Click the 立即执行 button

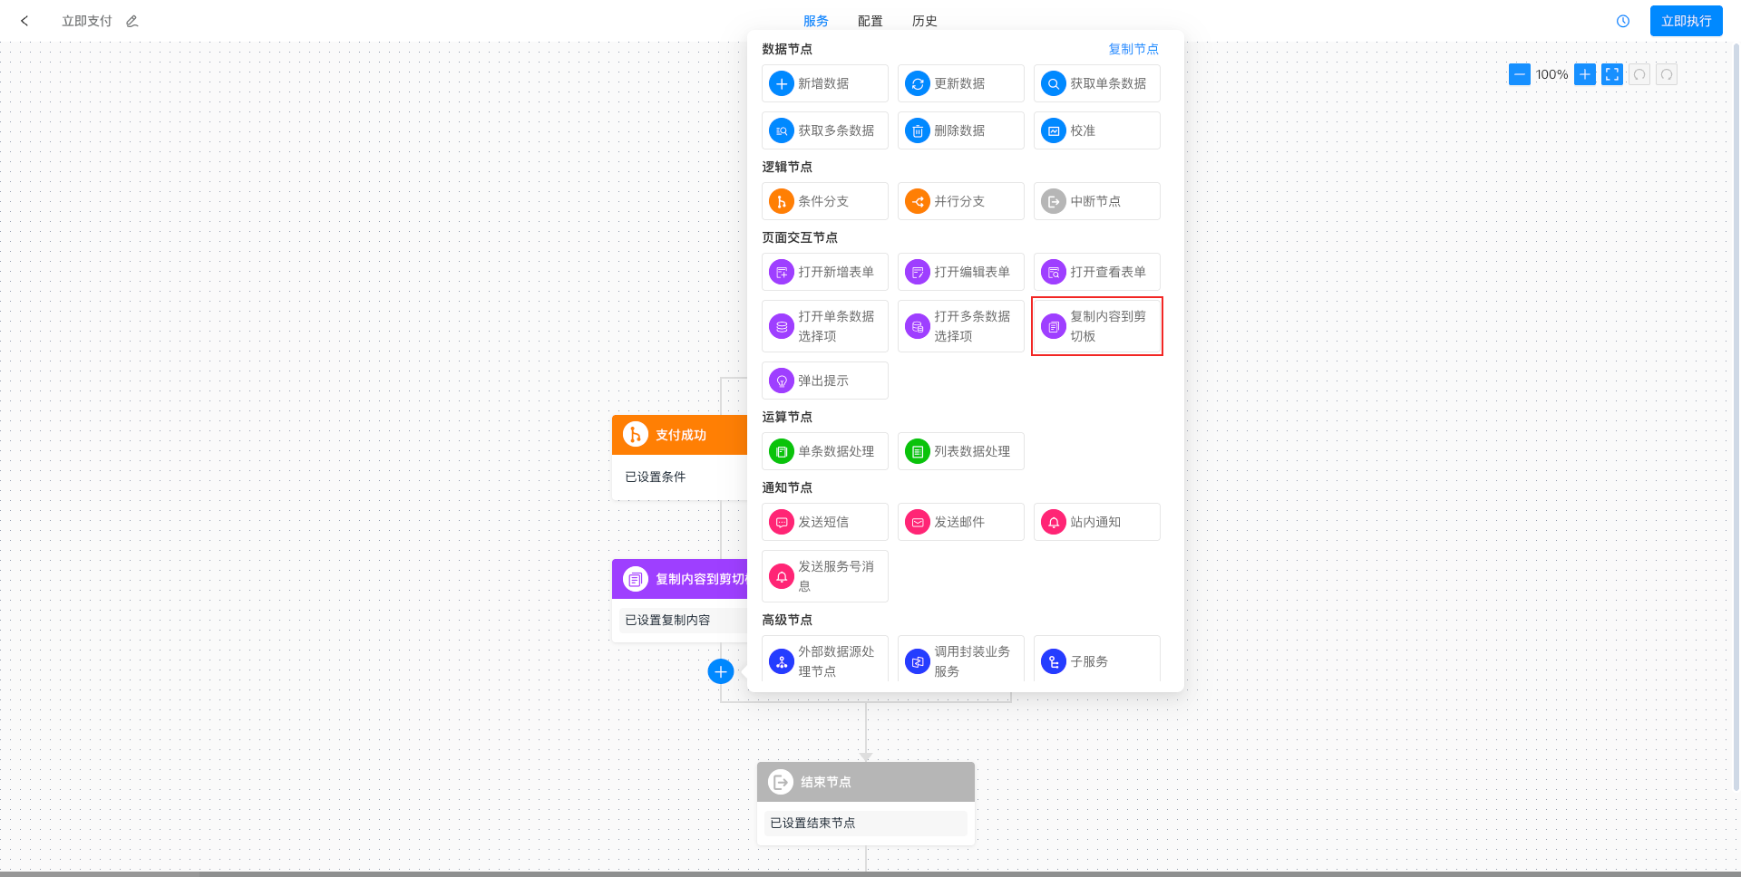click(x=1686, y=21)
